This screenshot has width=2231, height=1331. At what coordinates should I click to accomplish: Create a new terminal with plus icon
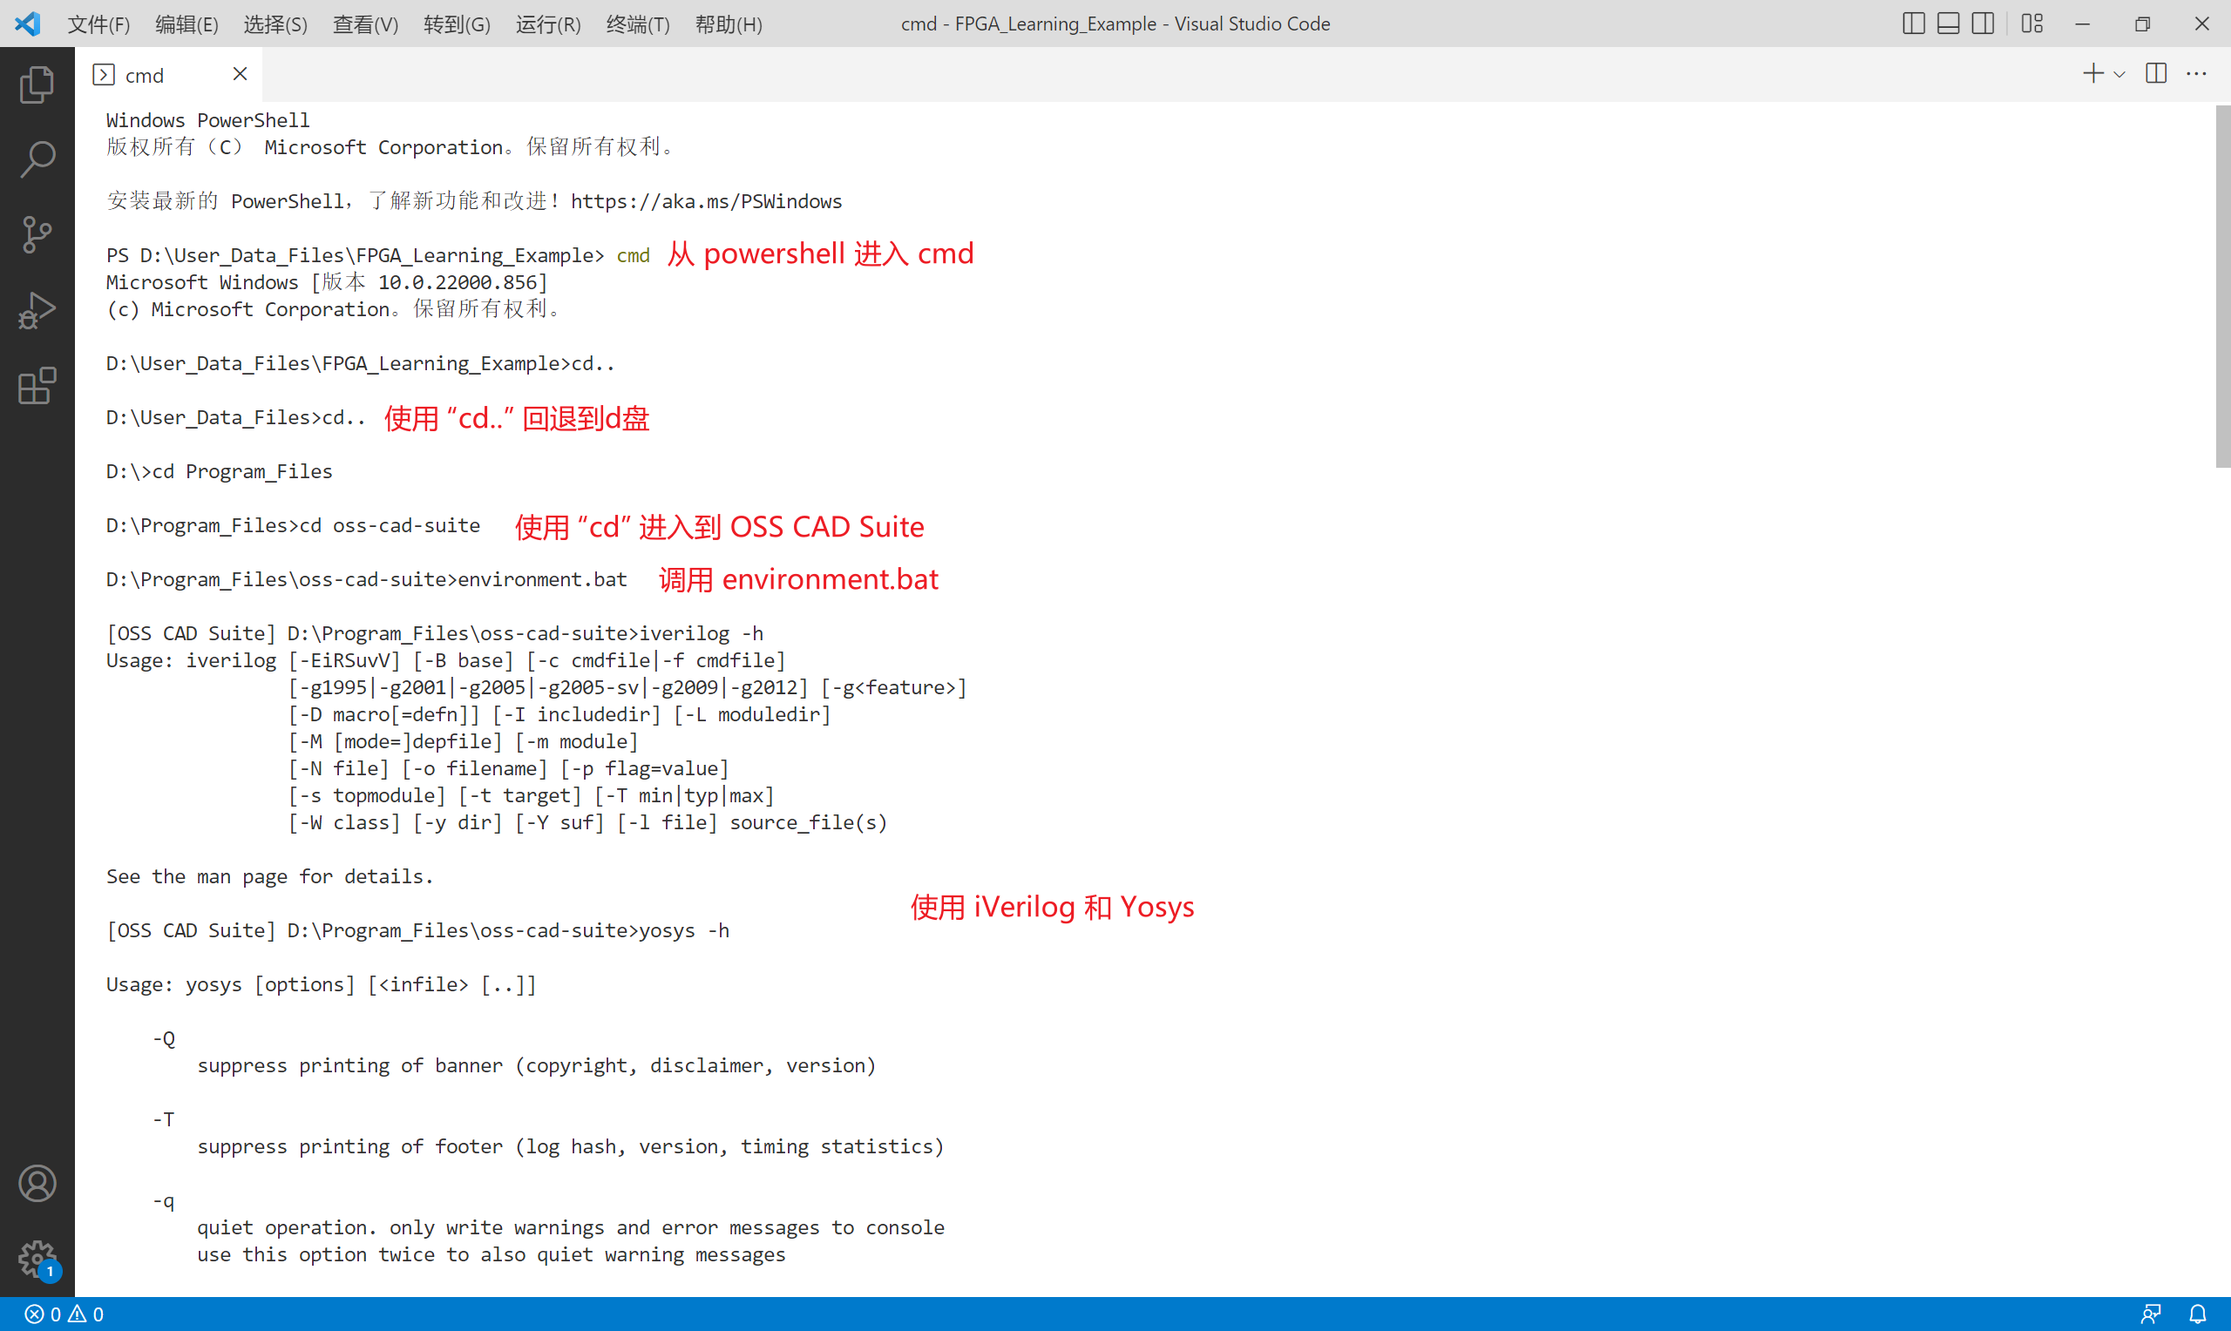[2092, 73]
